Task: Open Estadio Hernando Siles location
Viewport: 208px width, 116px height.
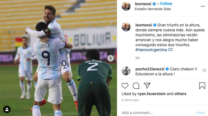Action: coord(153,9)
